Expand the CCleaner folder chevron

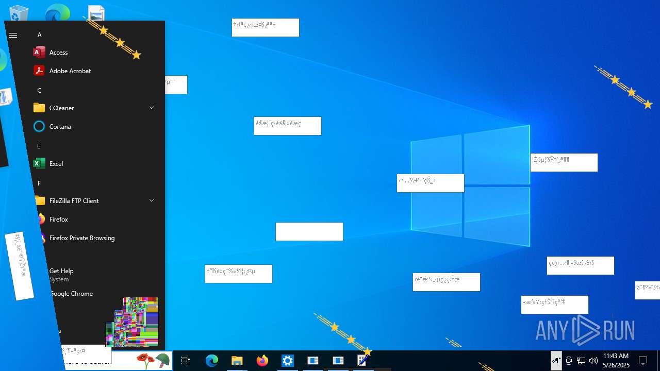coord(152,108)
